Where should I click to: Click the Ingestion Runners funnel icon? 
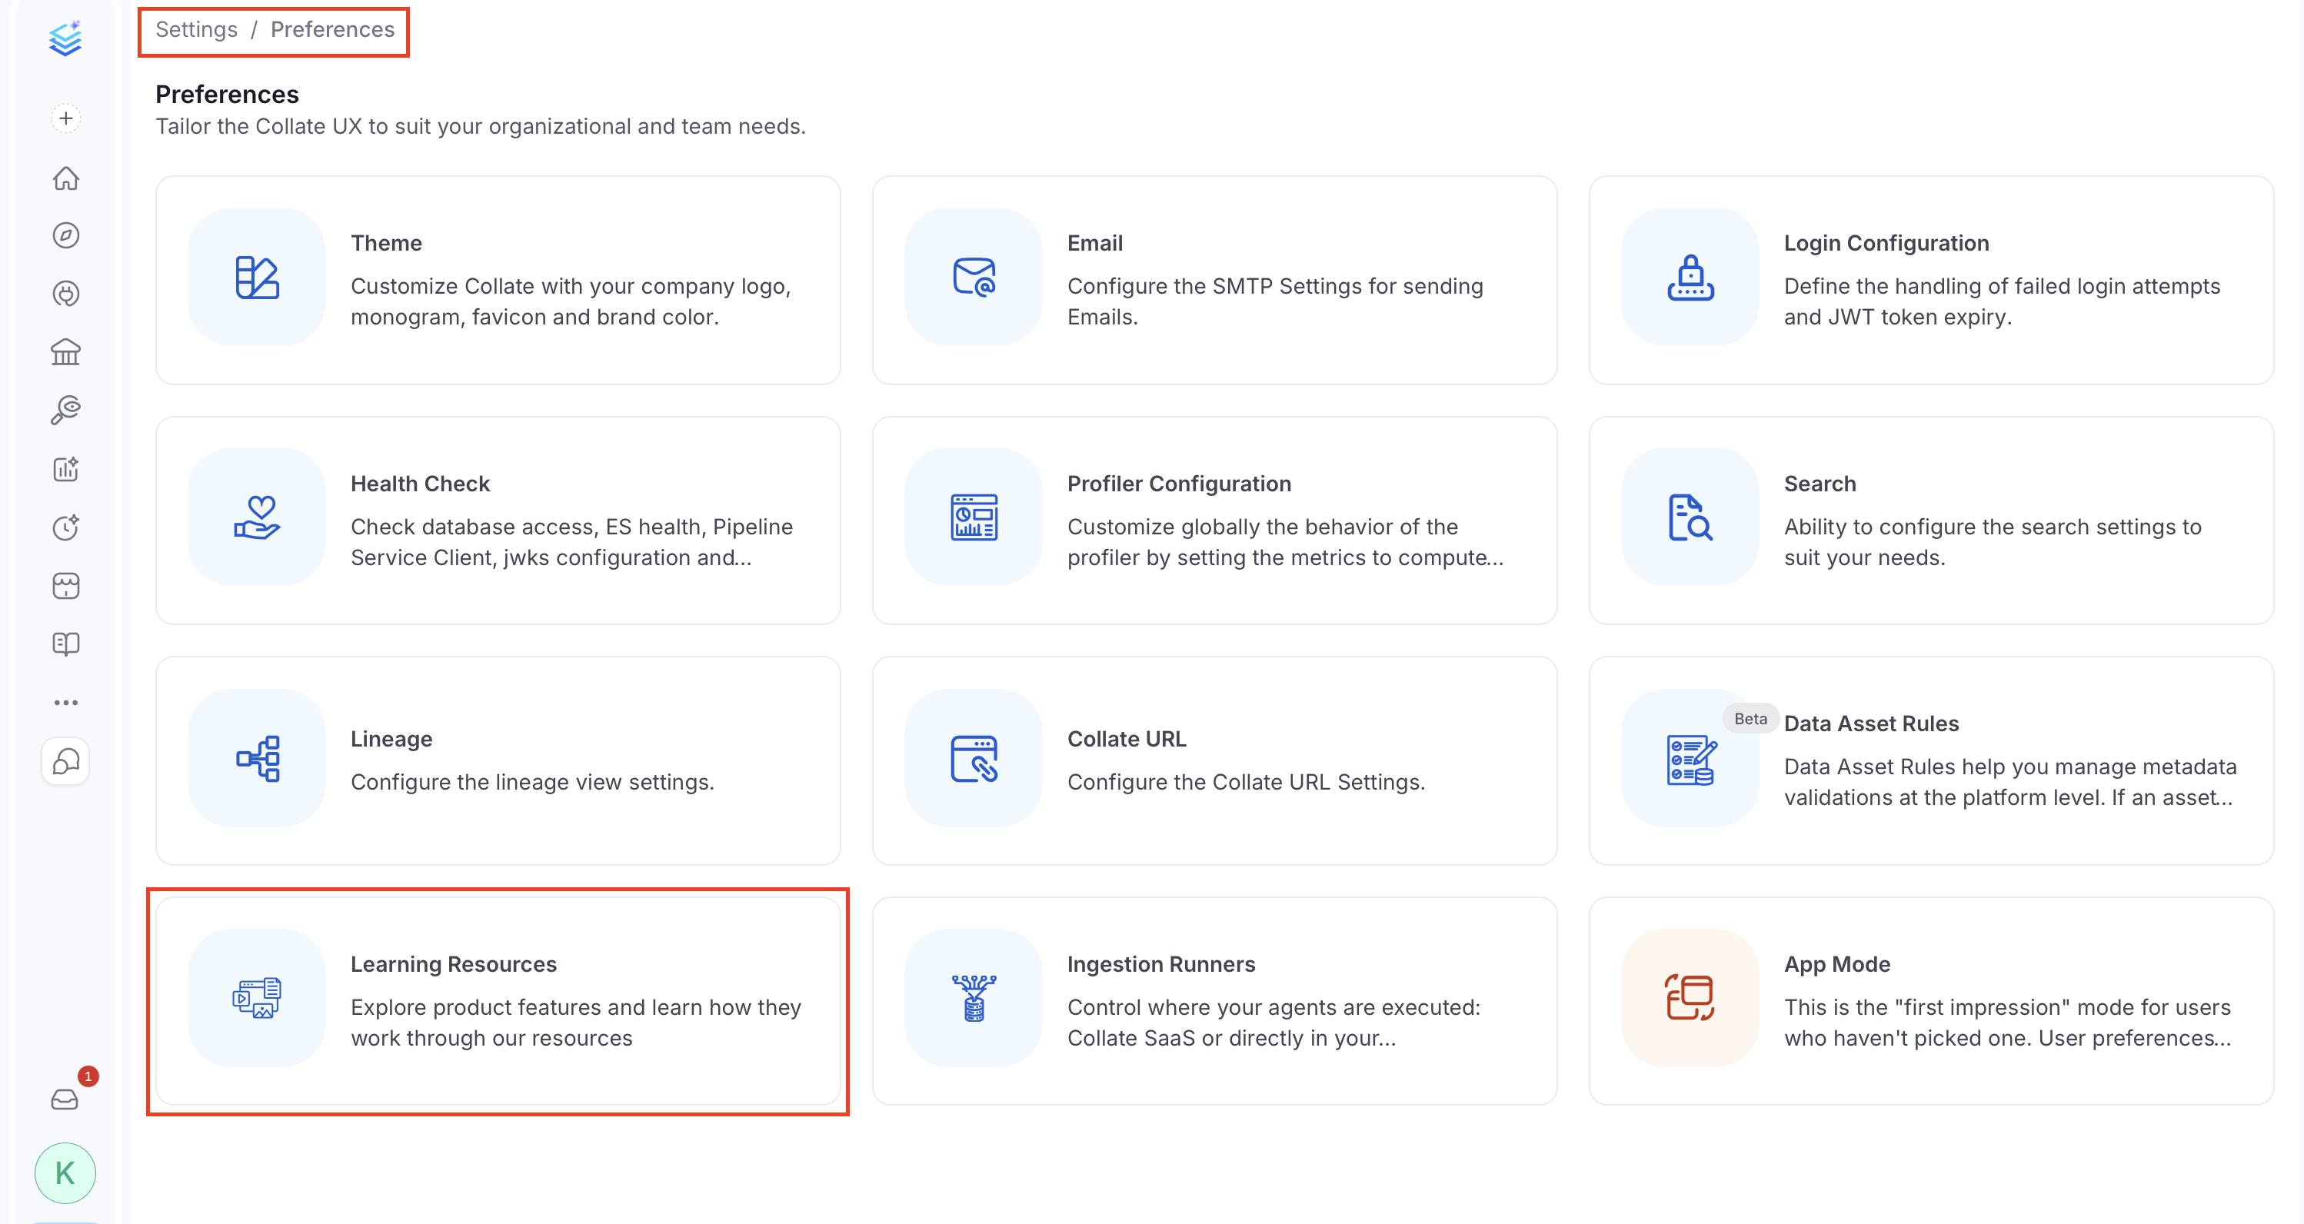coord(973,998)
